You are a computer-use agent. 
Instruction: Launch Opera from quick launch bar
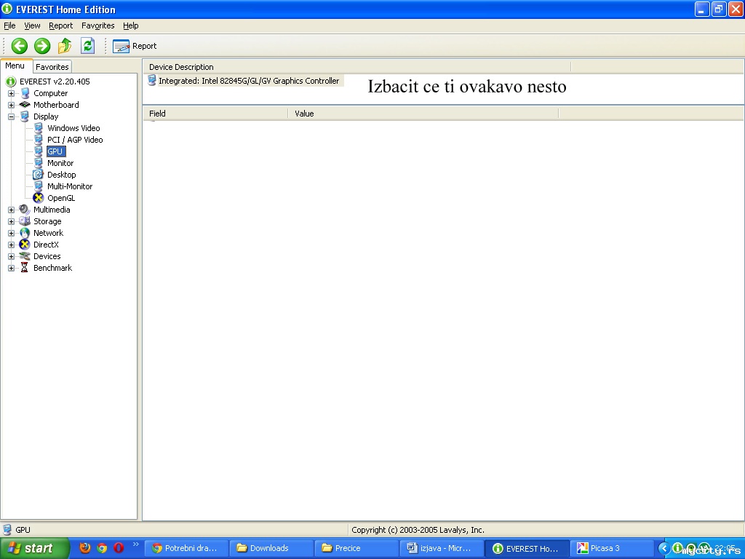pos(119,548)
